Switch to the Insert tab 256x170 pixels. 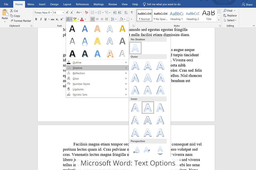[42, 4]
